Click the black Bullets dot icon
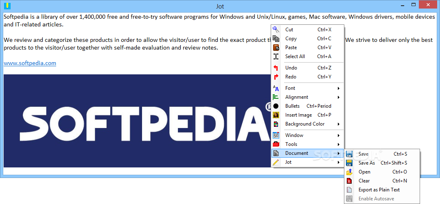Viewport: 440px width, 204px height. tap(276, 106)
